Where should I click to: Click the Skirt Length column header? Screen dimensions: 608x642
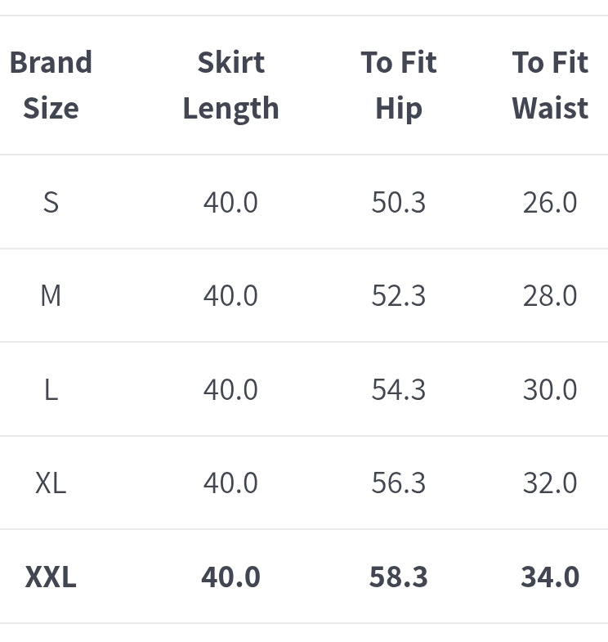[x=230, y=85]
